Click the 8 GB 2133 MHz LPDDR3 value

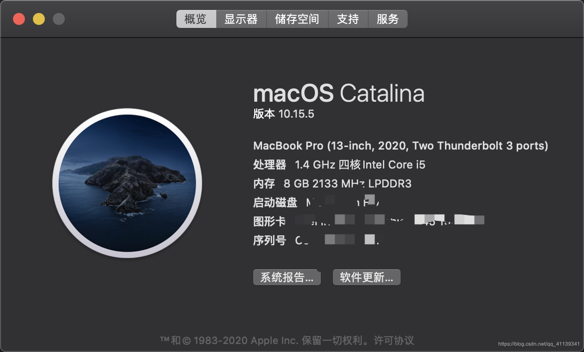pyautogui.click(x=347, y=183)
